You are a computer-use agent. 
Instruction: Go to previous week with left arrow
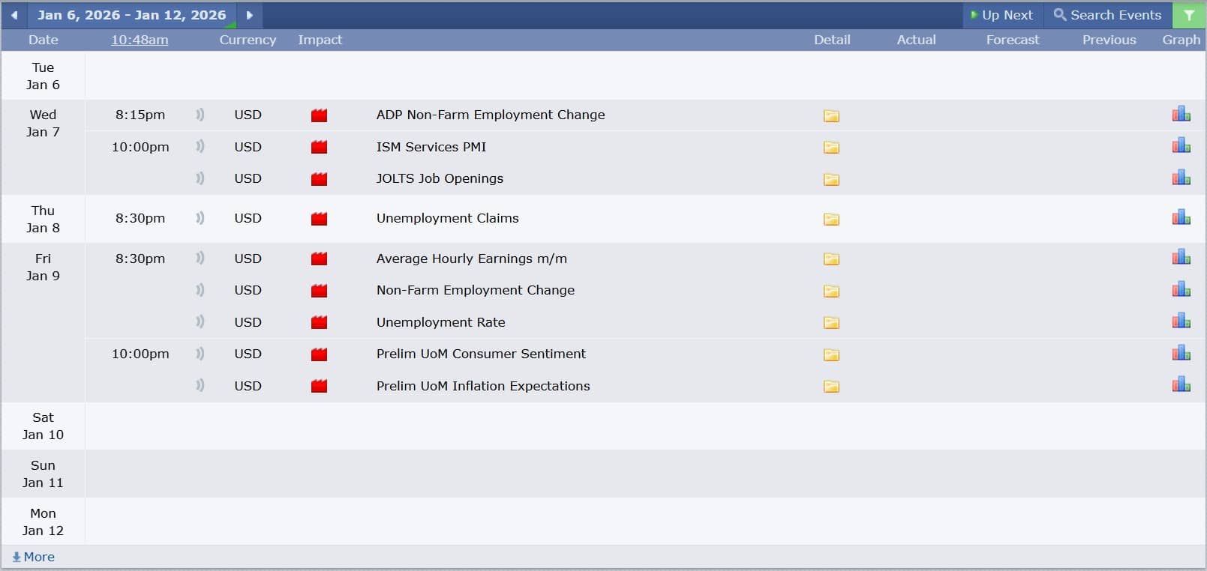(x=14, y=15)
